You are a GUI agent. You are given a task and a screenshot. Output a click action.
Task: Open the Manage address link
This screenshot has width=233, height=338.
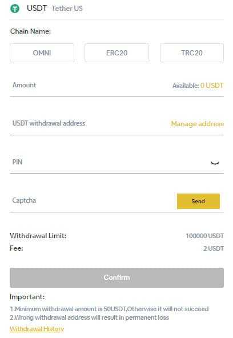tap(197, 124)
